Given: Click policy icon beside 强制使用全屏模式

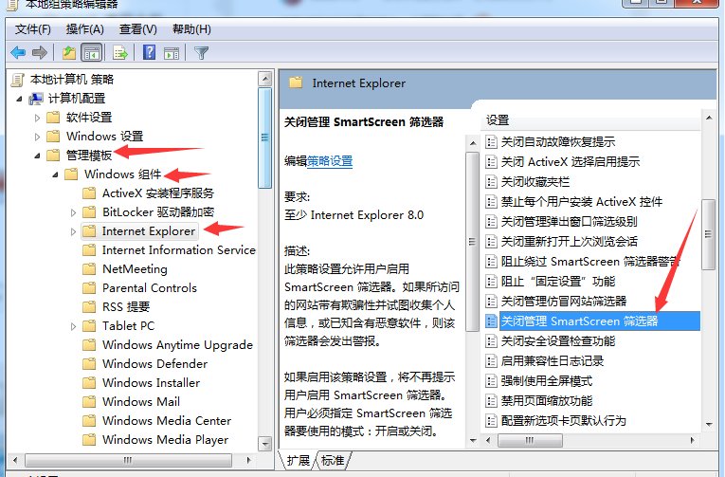Looking at the screenshot, I should click(491, 381).
